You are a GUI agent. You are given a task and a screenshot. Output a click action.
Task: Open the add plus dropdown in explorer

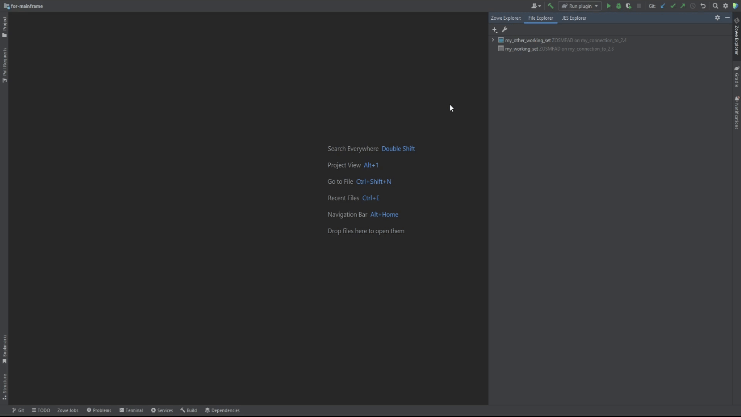pos(495,30)
